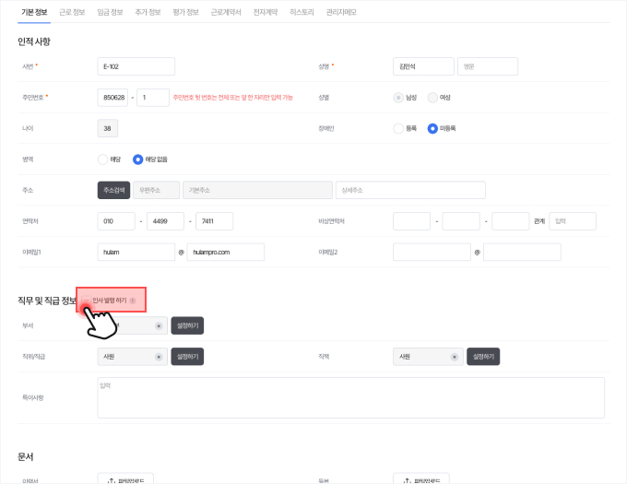Clear the 부서 selection with its x icon
The height and width of the screenshot is (484, 627).
click(x=159, y=325)
